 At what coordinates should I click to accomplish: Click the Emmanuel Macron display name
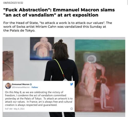(20, 84)
